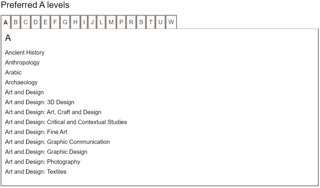
Task: Select Ancient History subject
Action: 25,53
